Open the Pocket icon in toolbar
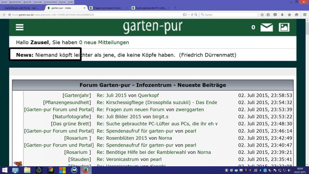 [275, 15]
